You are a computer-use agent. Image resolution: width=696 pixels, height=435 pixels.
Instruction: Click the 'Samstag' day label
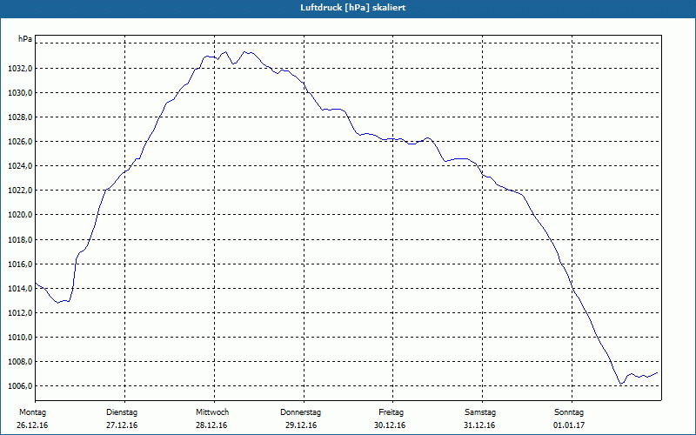[x=480, y=412]
